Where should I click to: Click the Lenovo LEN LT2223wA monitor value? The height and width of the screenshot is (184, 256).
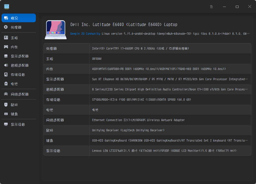tap(164, 151)
